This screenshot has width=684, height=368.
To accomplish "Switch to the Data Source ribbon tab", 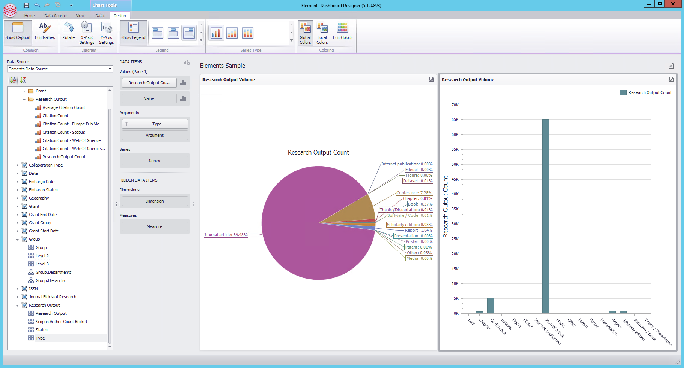I will [x=55, y=16].
